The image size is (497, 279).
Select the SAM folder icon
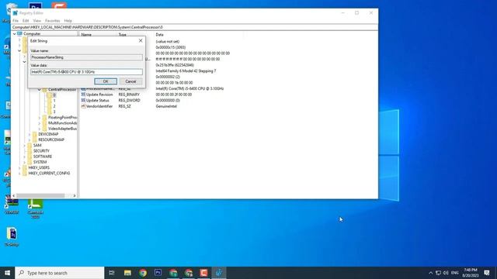[30, 145]
